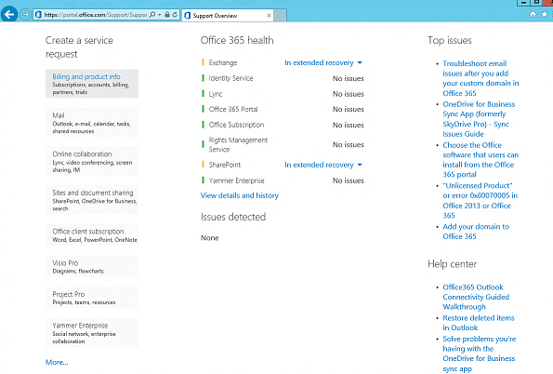
Task: Click Office 365 Portal health row label
Action: (x=233, y=109)
